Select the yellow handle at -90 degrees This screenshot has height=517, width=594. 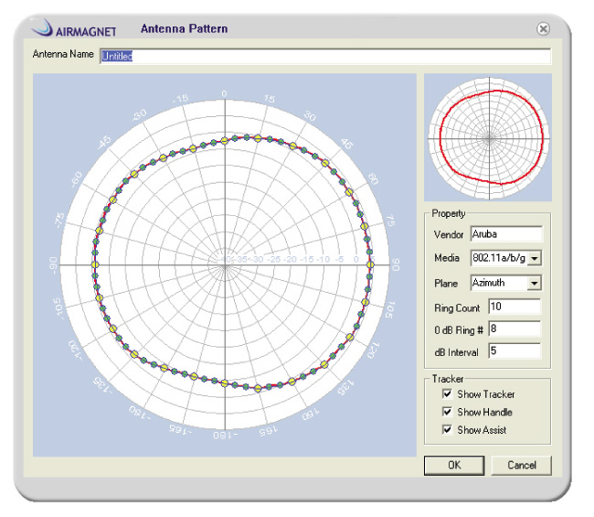coord(95,264)
